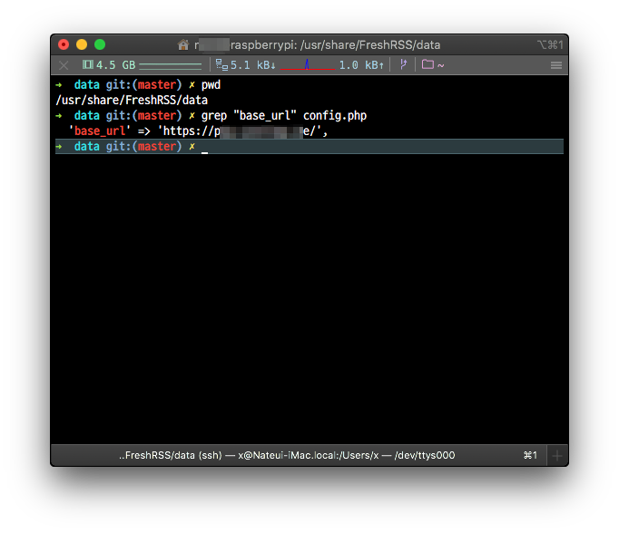The image size is (619, 533).
Task: Close status bar with the X icon
Action: [x=64, y=65]
